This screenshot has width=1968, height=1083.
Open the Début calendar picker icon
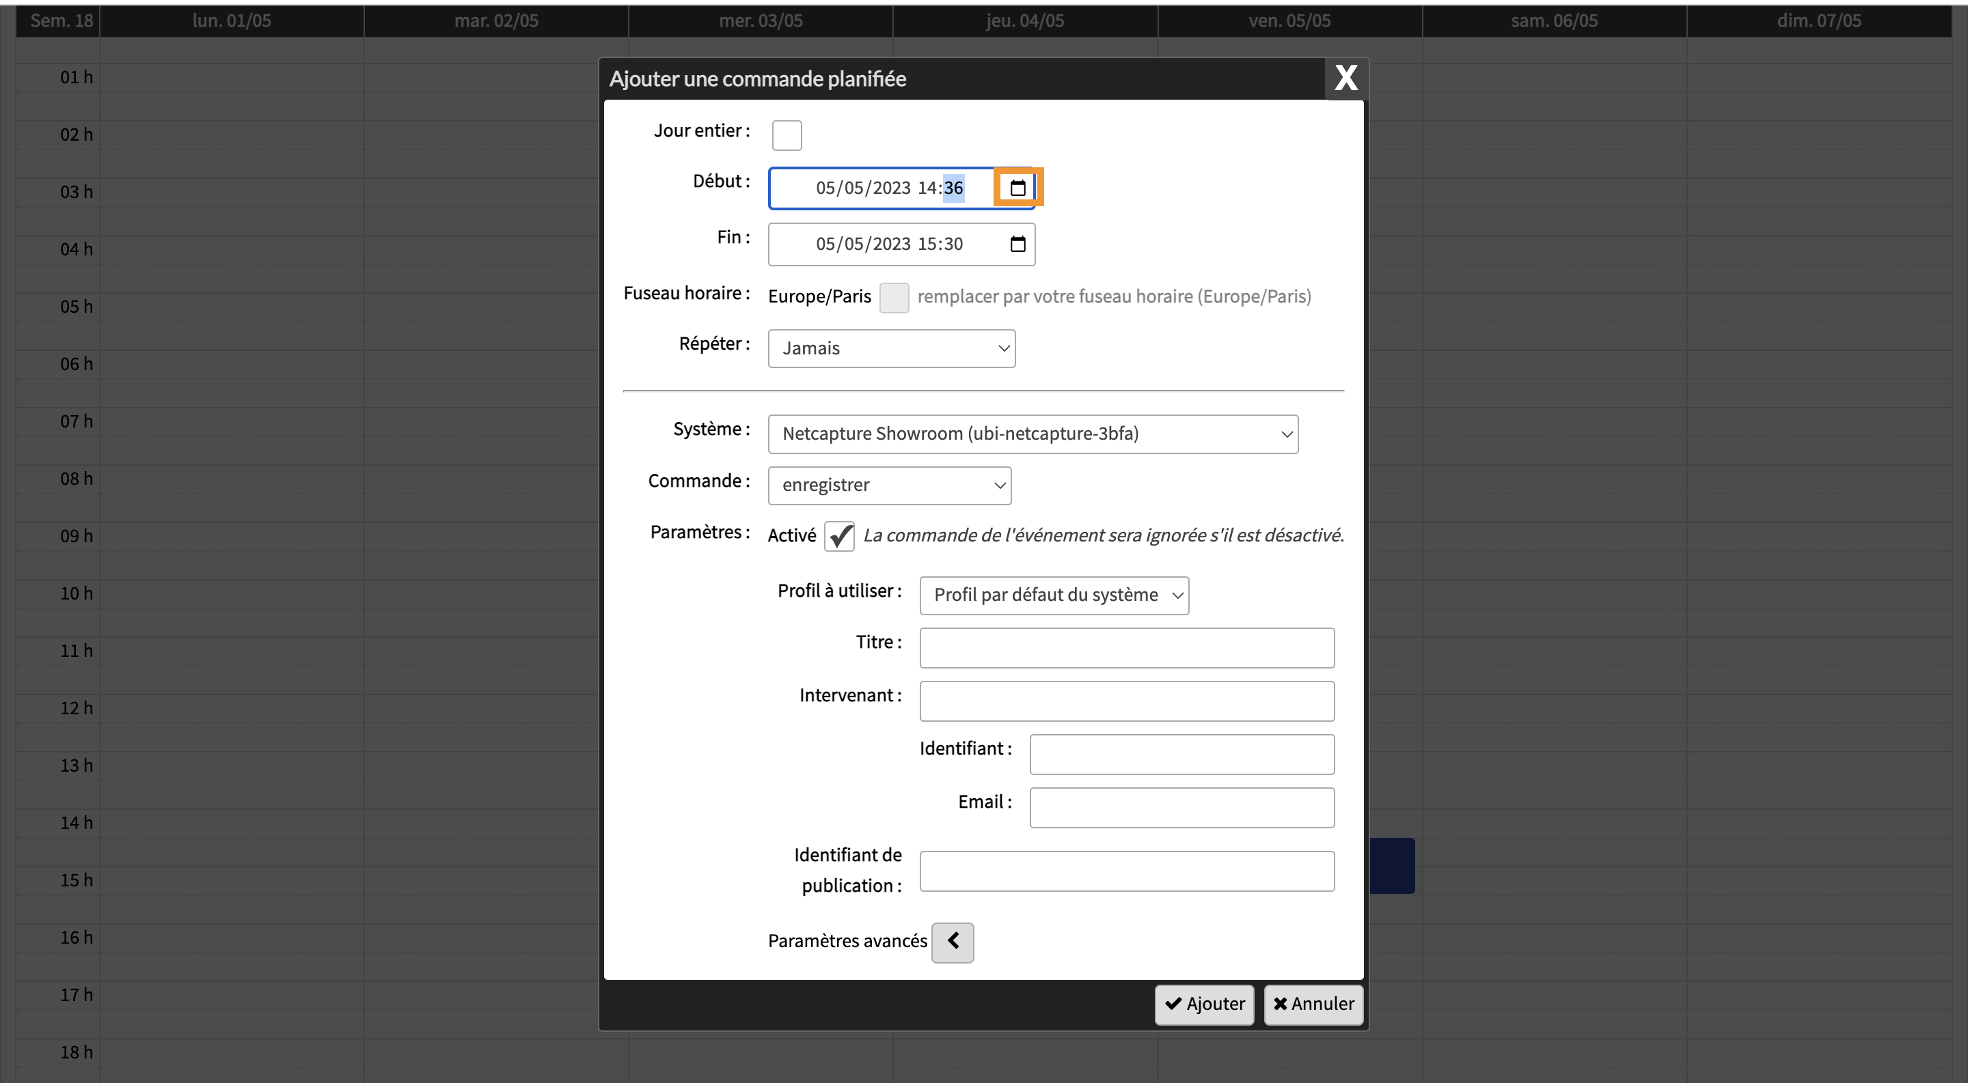(x=1017, y=188)
